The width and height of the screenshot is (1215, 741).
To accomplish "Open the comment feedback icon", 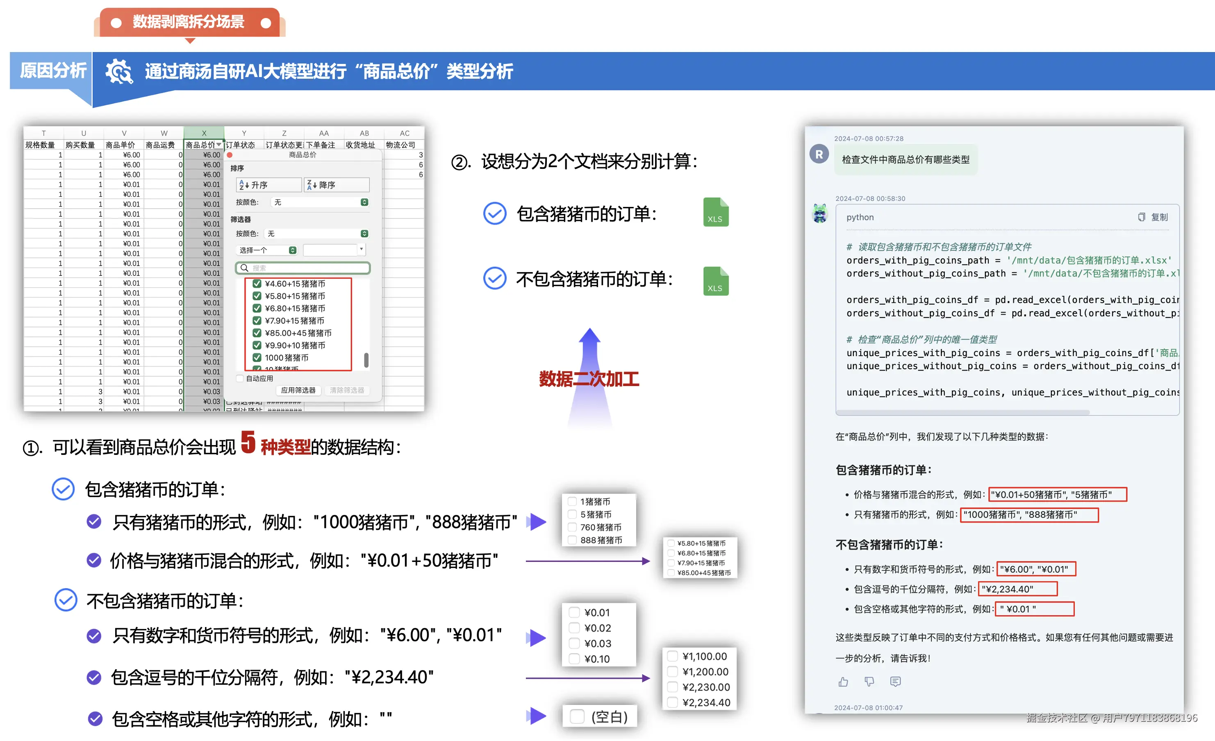I will coord(896,681).
